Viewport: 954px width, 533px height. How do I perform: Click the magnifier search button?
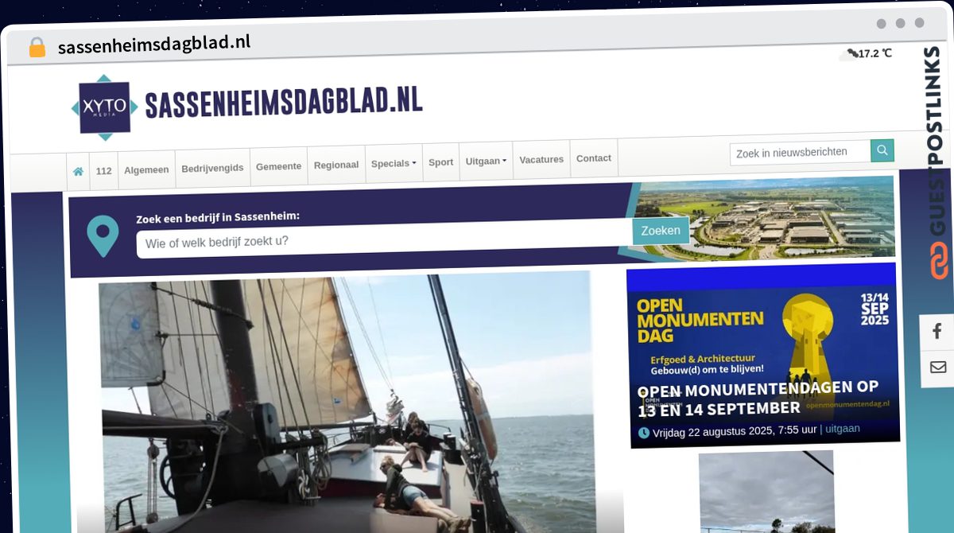click(x=882, y=150)
